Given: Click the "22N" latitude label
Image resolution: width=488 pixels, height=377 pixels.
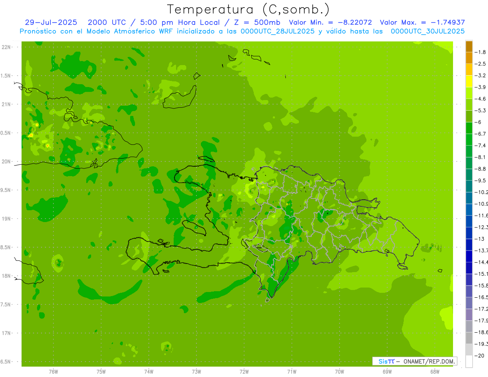Looking at the screenshot, I should click(x=6, y=47).
